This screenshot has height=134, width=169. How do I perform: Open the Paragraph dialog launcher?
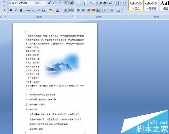(125, 17)
